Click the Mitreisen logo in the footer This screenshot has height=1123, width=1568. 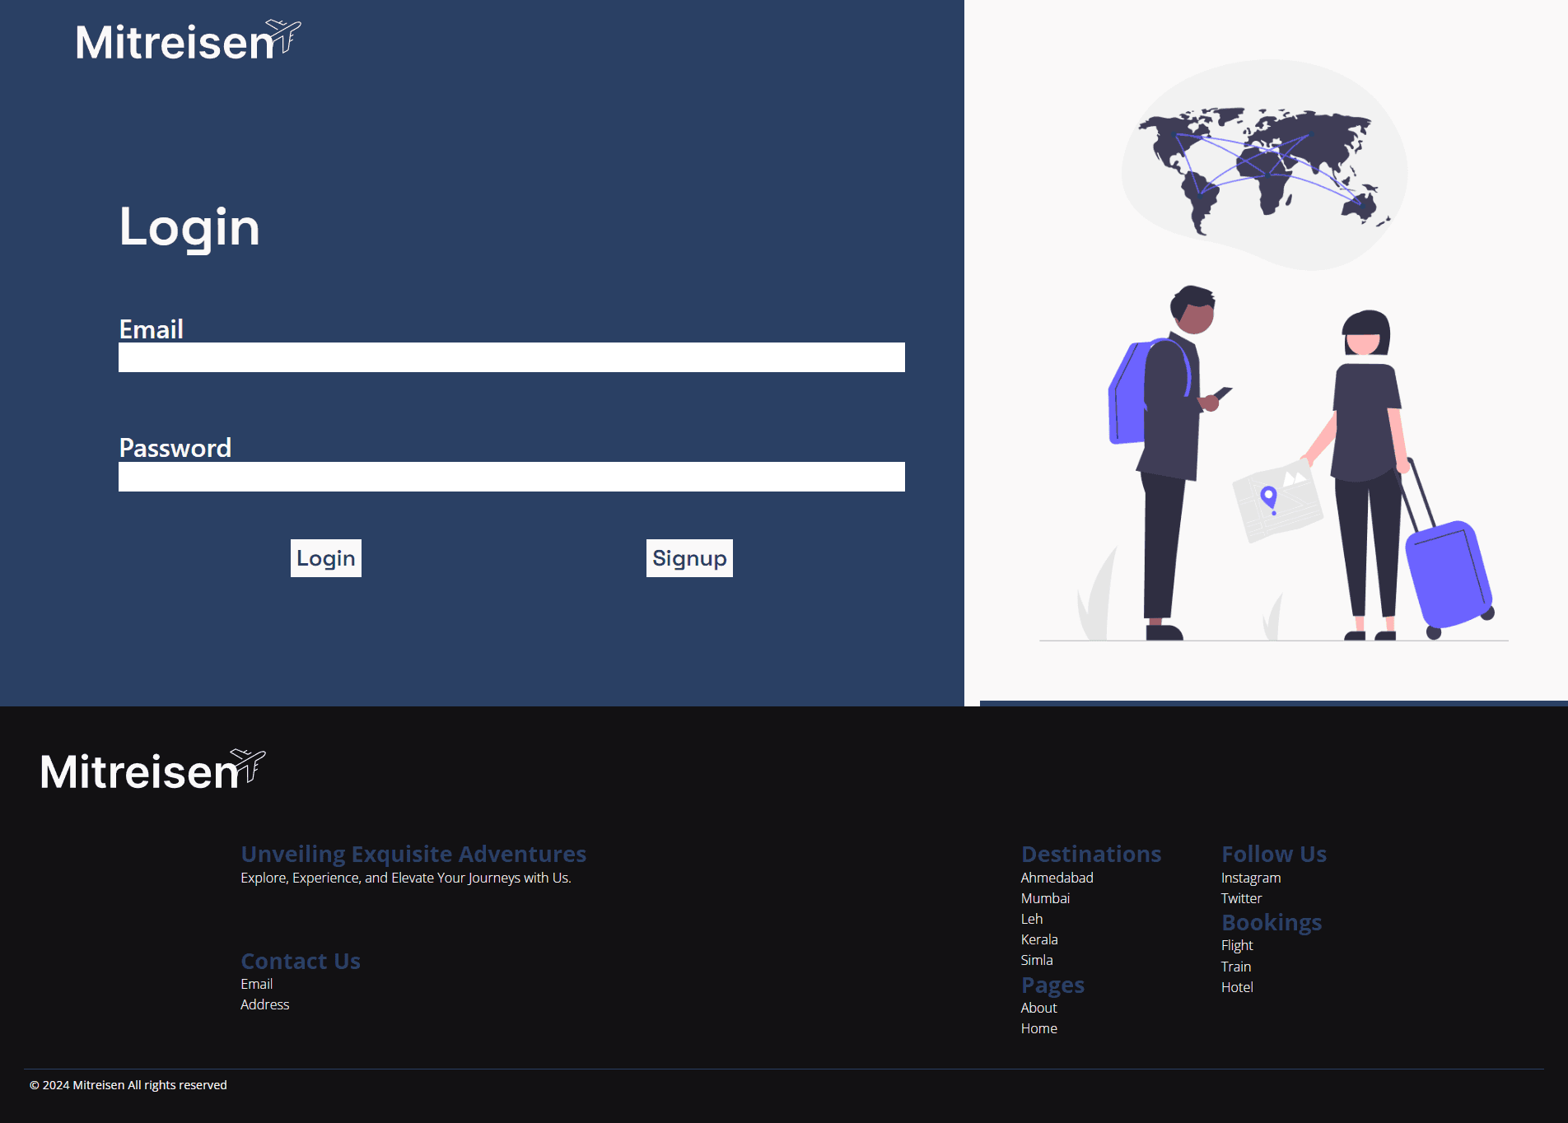coord(153,771)
